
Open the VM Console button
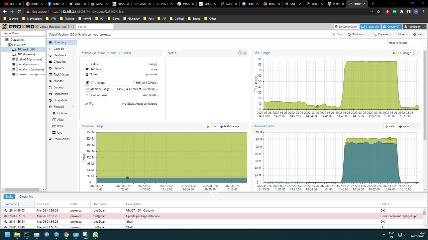(x=381, y=34)
